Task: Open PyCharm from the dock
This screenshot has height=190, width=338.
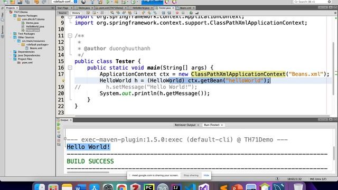Action: point(149,187)
